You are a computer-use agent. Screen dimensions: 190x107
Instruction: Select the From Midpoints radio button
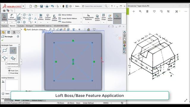click(9, 73)
